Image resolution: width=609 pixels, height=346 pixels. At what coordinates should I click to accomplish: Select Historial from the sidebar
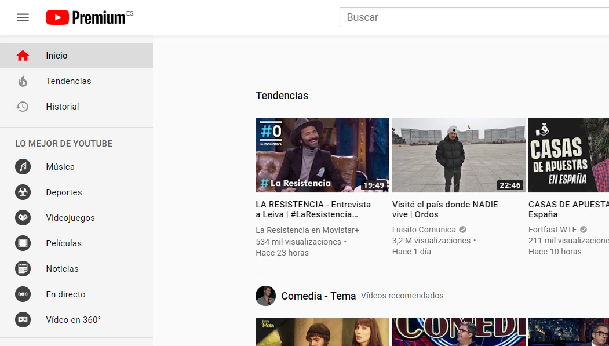[x=63, y=106]
